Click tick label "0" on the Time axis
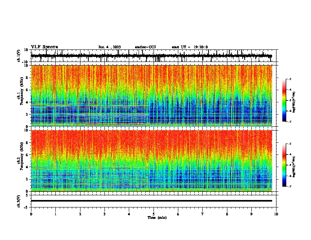 31,214
